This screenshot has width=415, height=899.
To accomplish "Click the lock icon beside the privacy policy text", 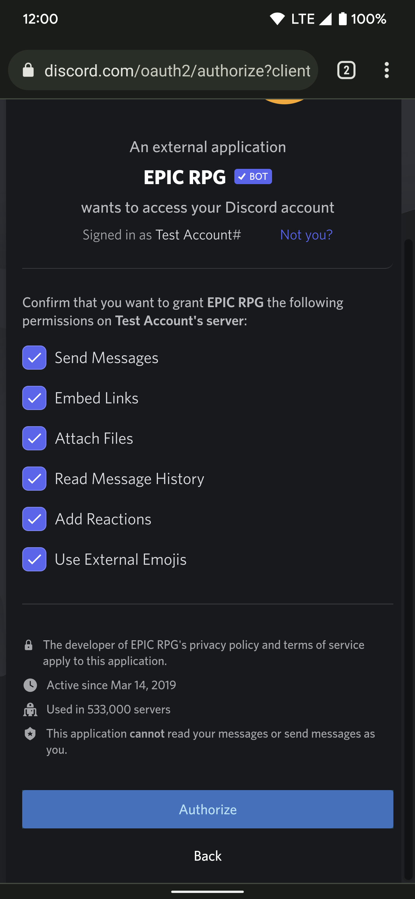I will tap(29, 645).
